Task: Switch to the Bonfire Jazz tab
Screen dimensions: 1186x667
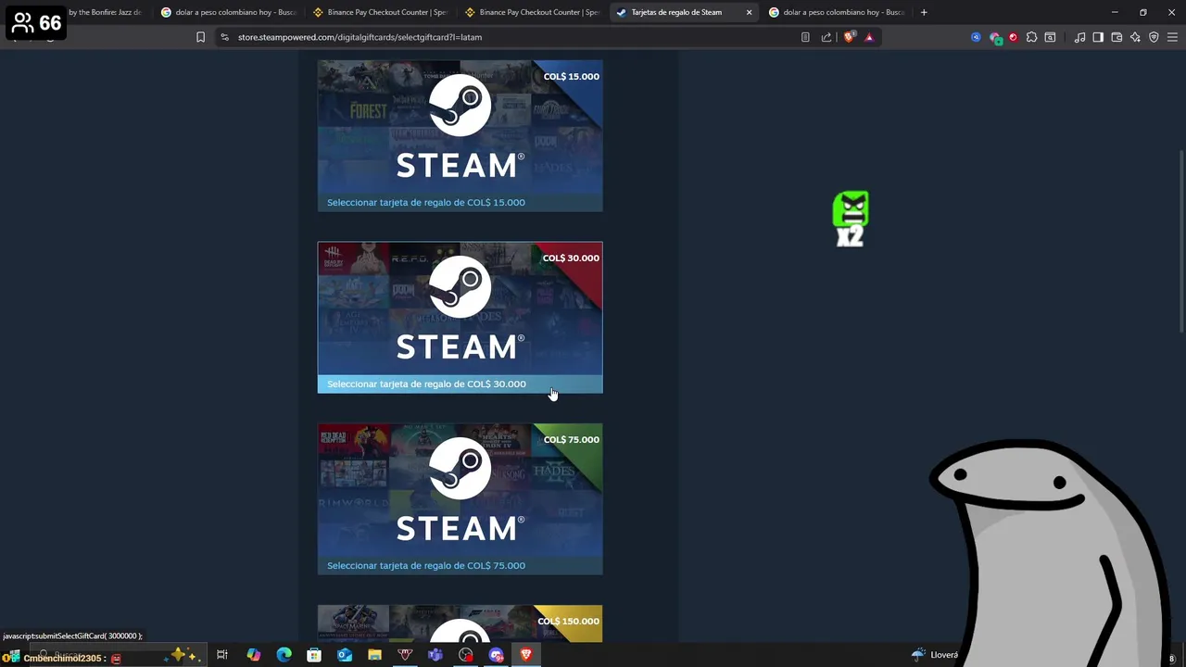Action: point(104,12)
